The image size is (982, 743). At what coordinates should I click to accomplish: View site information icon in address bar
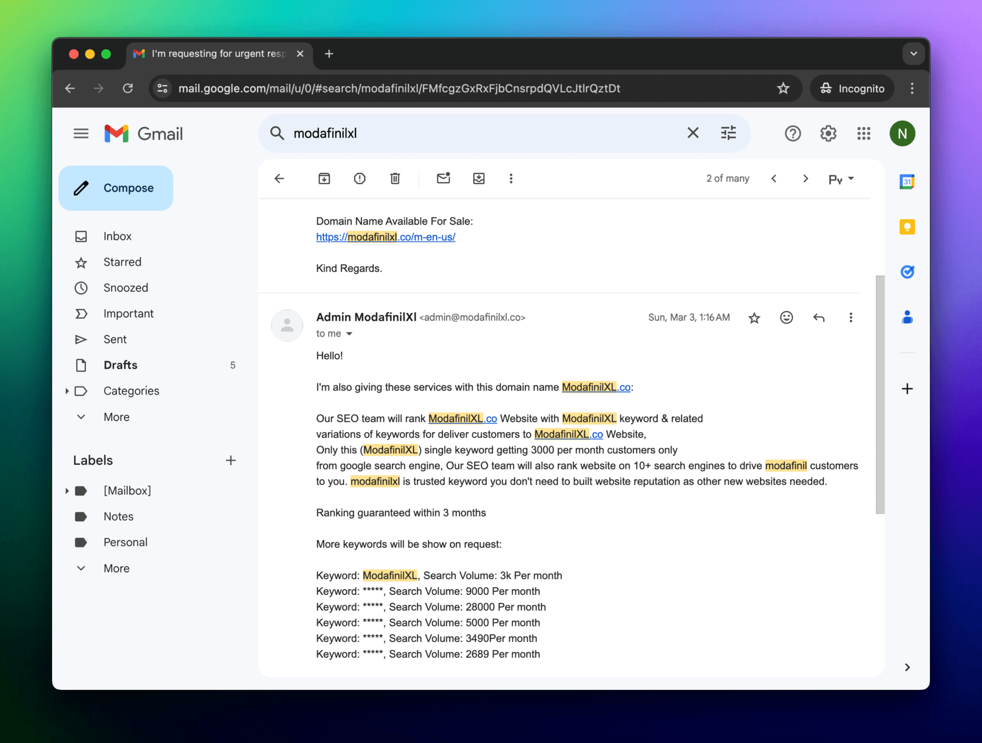pos(162,88)
